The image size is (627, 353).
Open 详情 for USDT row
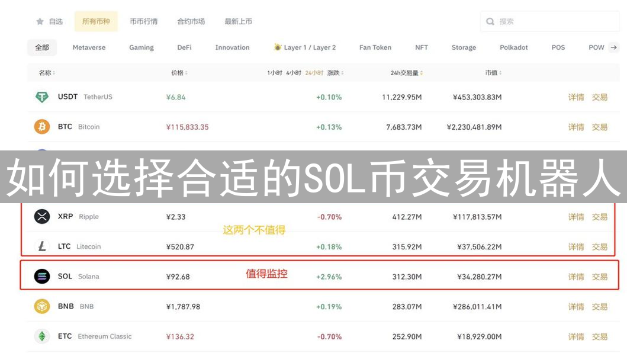pos(576,97)
